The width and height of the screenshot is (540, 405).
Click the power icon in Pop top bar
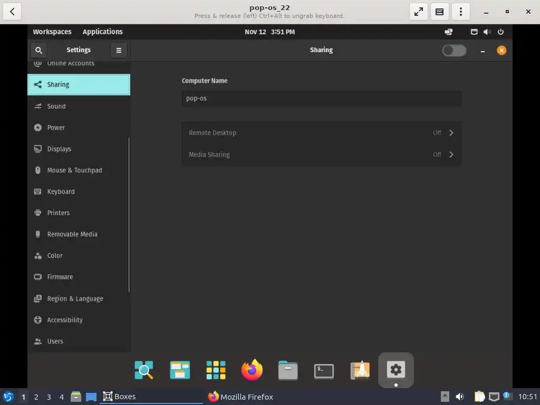[x=501, y=32]
